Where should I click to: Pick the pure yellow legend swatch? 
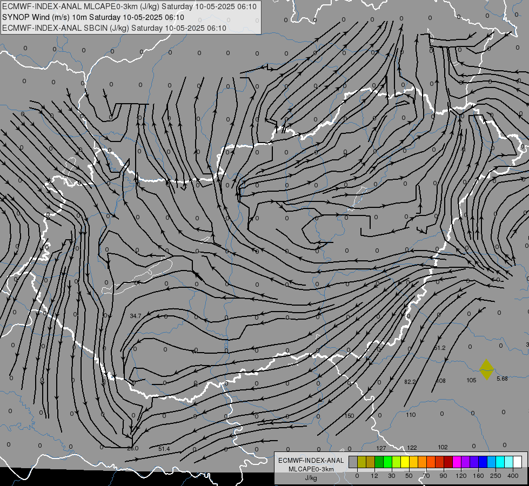coord(405,462)
